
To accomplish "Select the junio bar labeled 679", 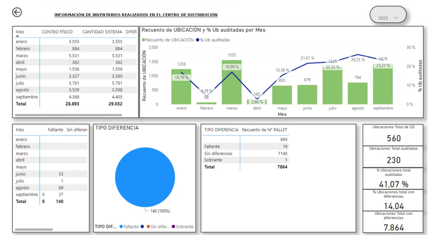I will point(307,95).
